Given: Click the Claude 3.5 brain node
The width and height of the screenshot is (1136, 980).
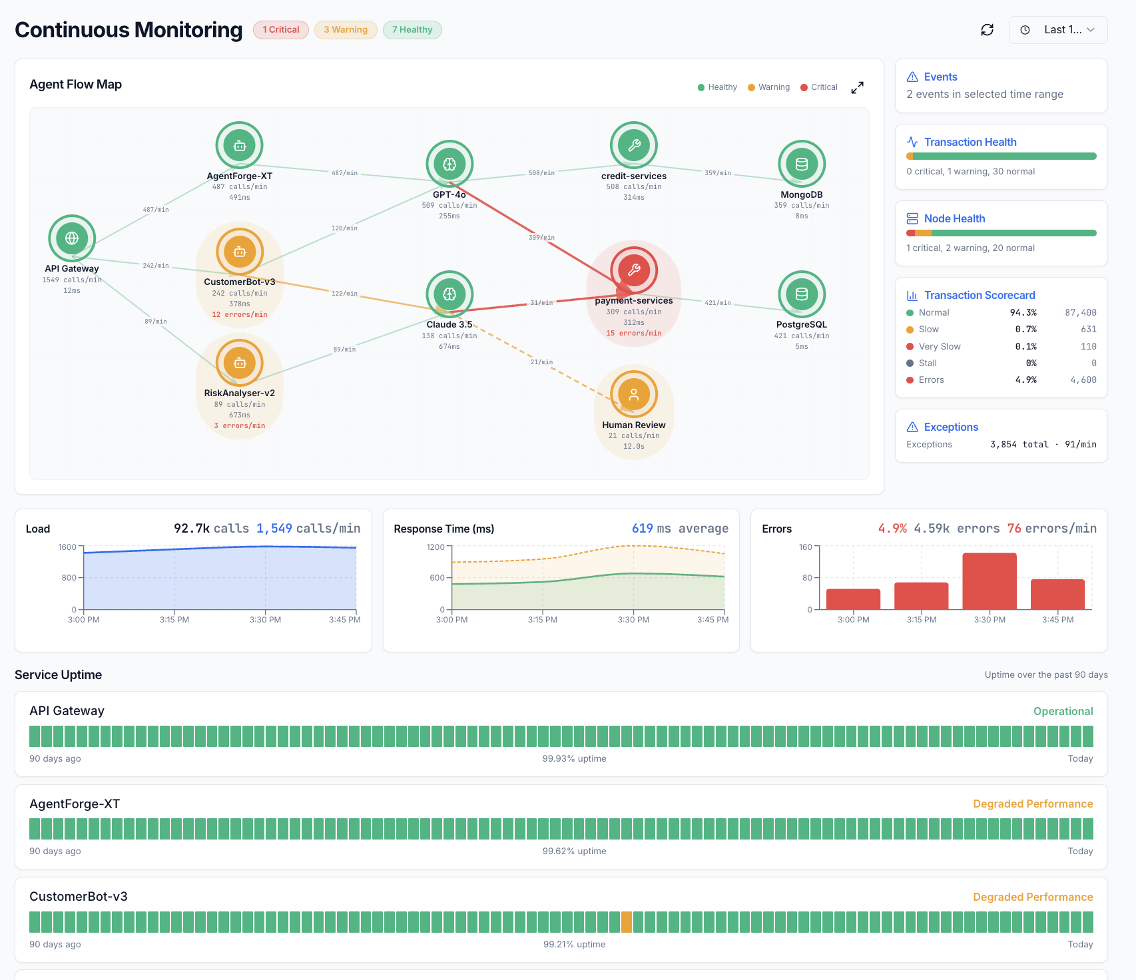Looking at the screenshot, I should click(449, 294).
